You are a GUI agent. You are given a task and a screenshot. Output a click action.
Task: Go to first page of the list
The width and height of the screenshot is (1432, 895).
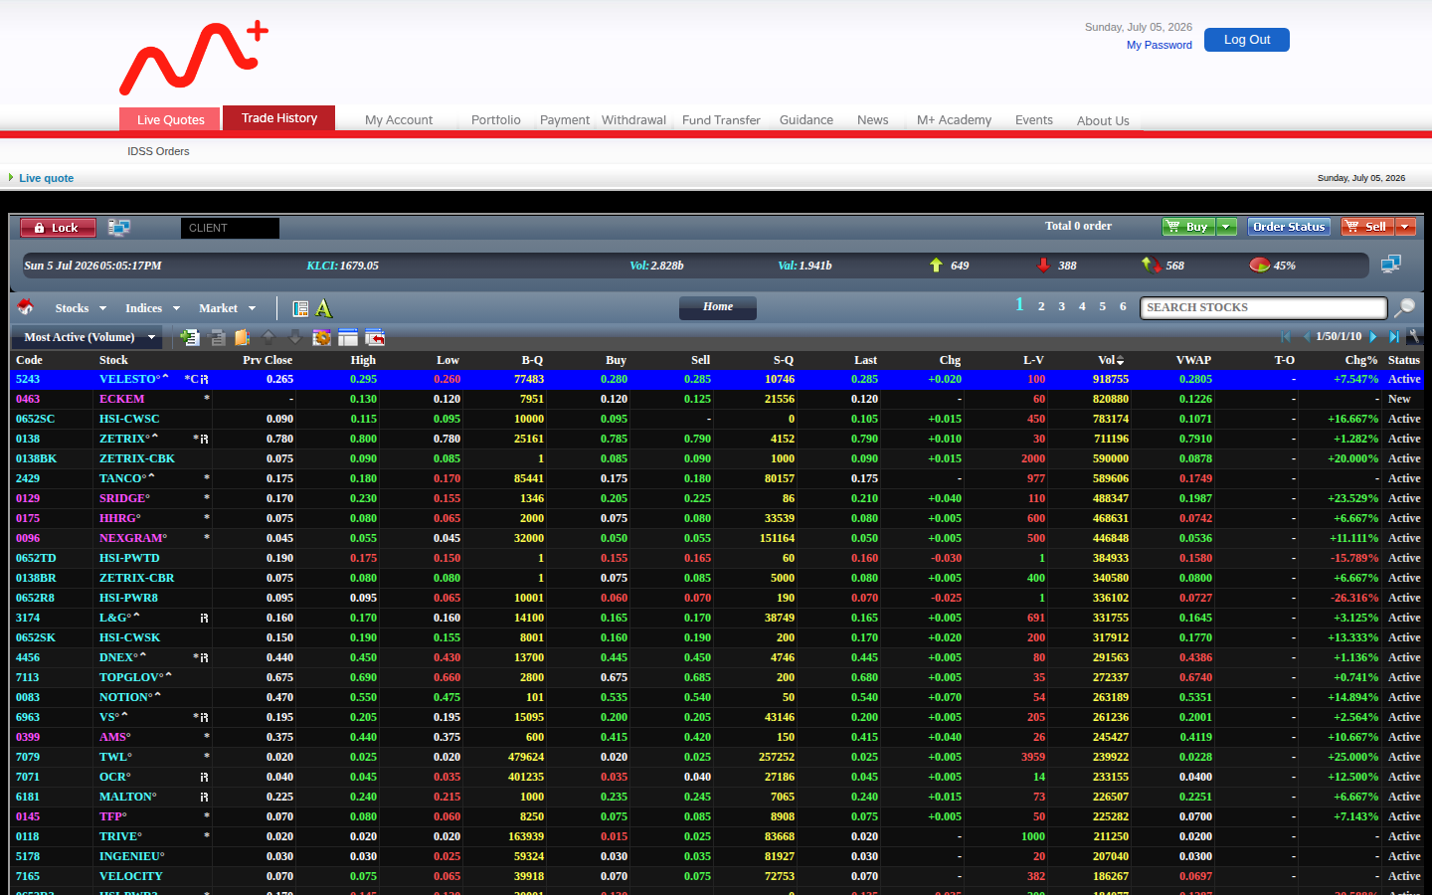coord(1286,336)
